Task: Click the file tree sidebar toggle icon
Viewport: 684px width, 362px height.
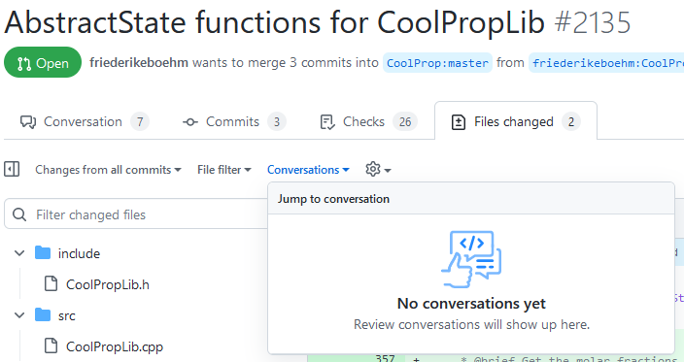Action: click(x=12, y=169)
